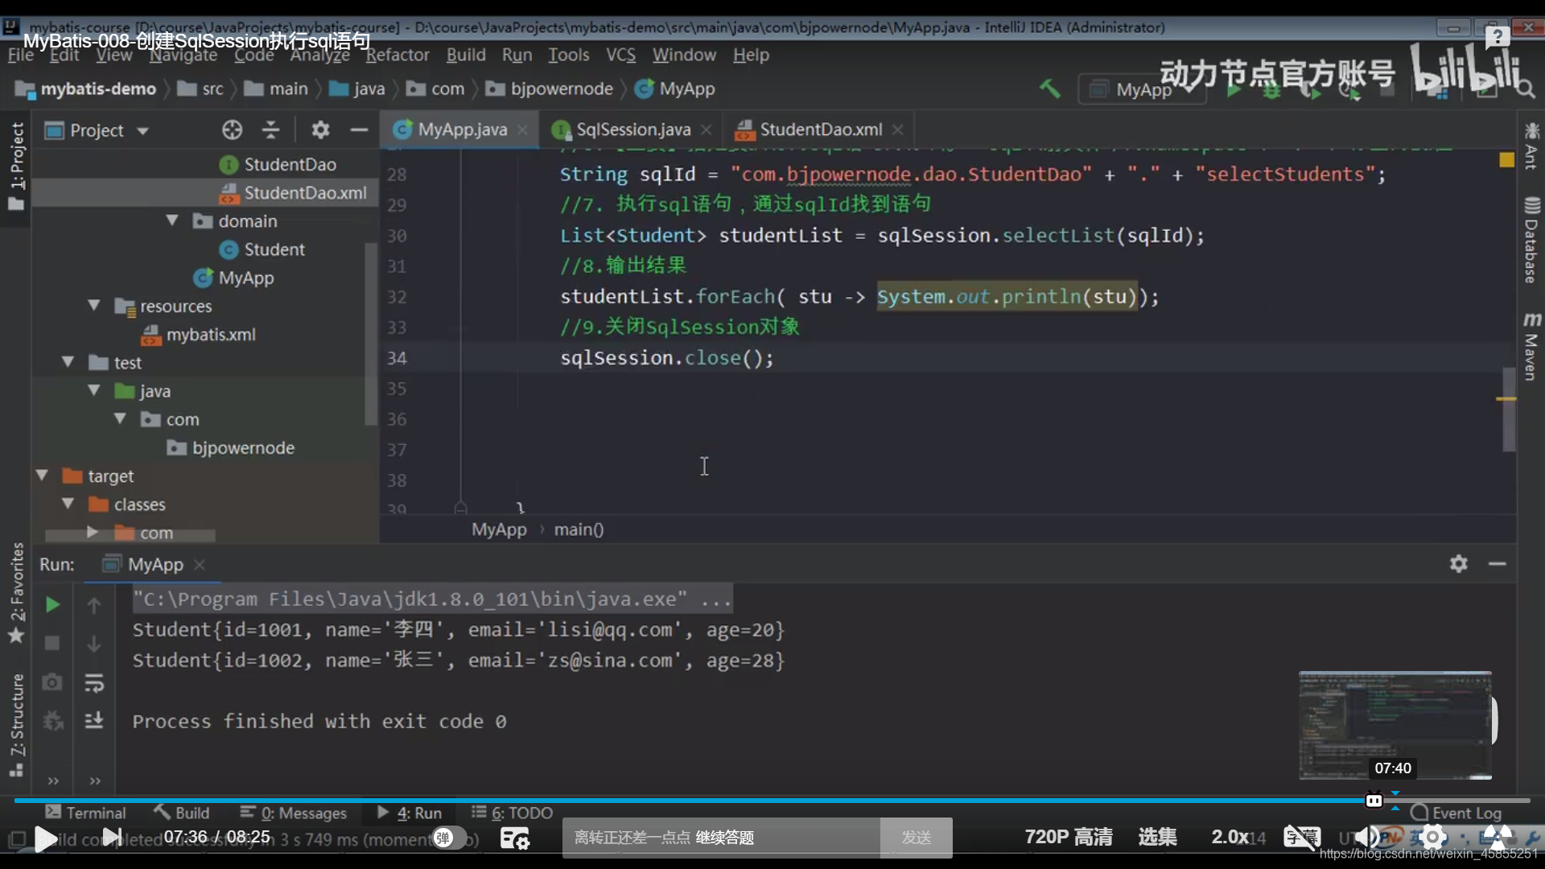Collapse the domain folder
Screen dimensions: 1545x869
tap(171, 220)
